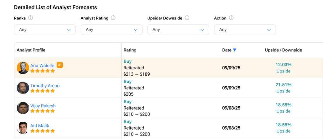Image resolution: width=323 pixels, height=139 pixels.
Task: Click the info icon next to Ranks
Action: pos(31,18)
